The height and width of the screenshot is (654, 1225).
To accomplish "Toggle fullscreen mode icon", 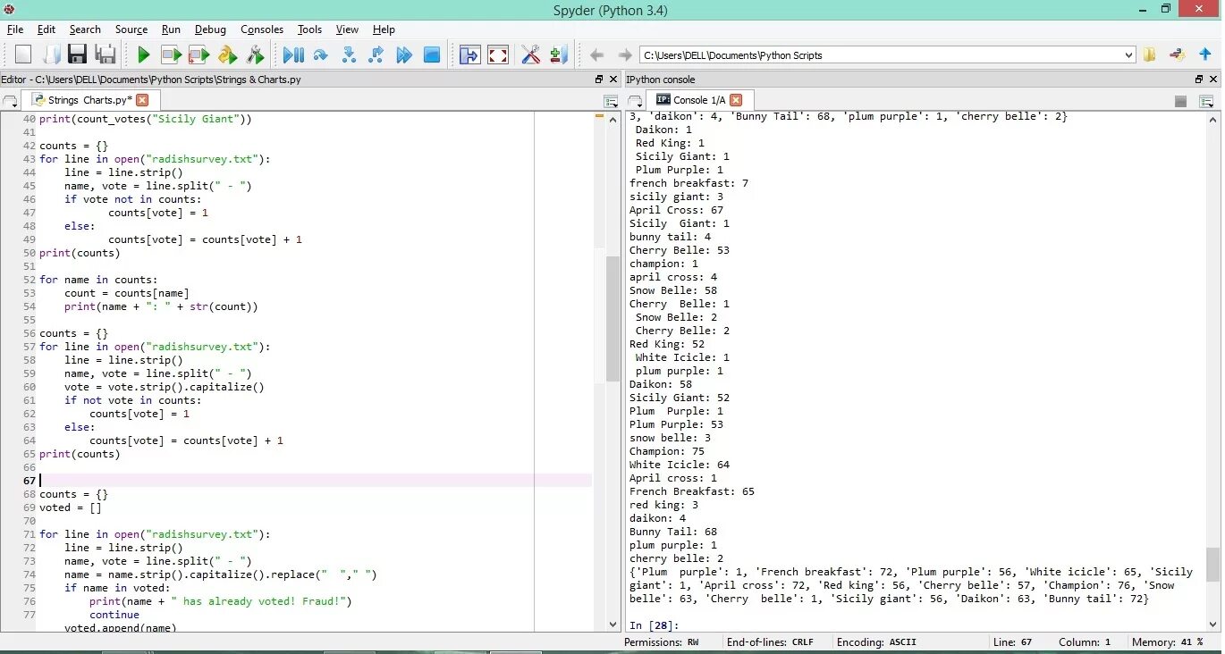I will [x=498, y=55].
